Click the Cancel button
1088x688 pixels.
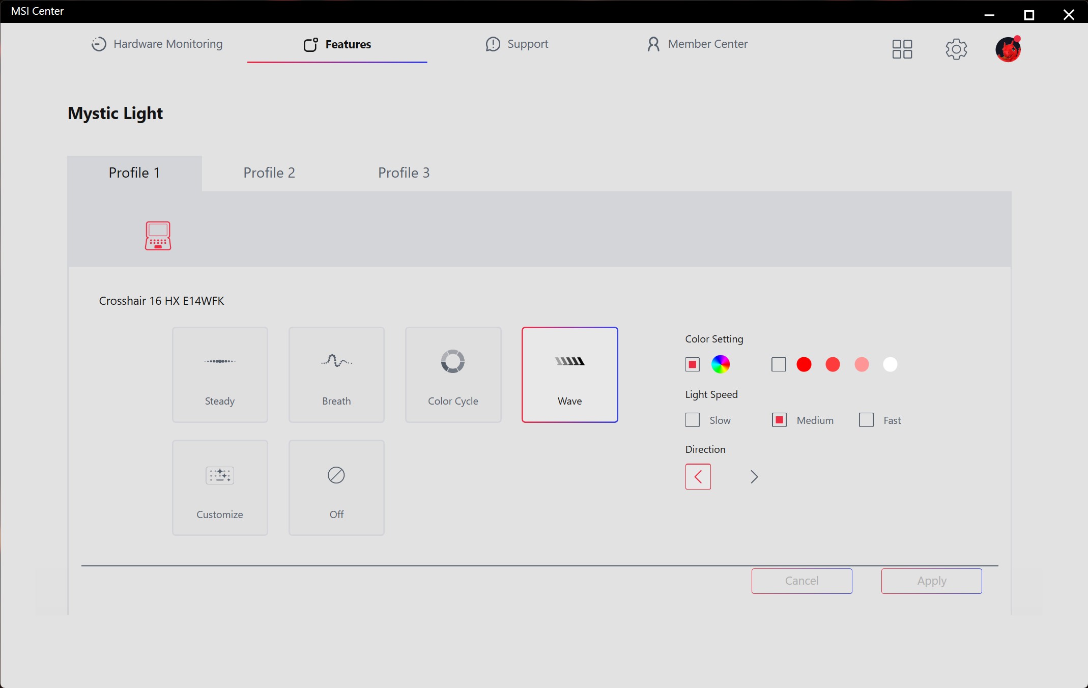[801, 581]
